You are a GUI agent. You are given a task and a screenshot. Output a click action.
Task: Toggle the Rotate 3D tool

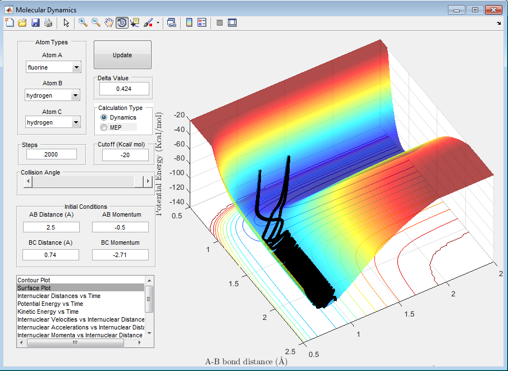121,22
